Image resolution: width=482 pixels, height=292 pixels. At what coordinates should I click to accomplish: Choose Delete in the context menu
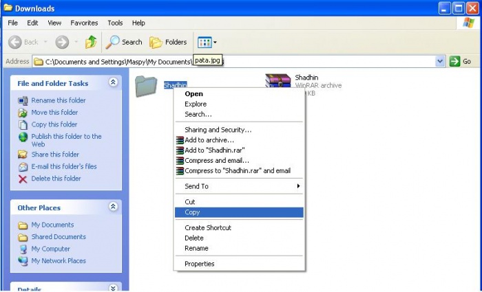tap(239, 238)
